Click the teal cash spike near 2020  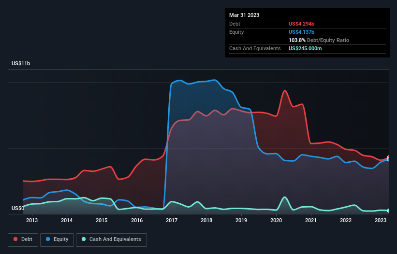tap(285, 197)
